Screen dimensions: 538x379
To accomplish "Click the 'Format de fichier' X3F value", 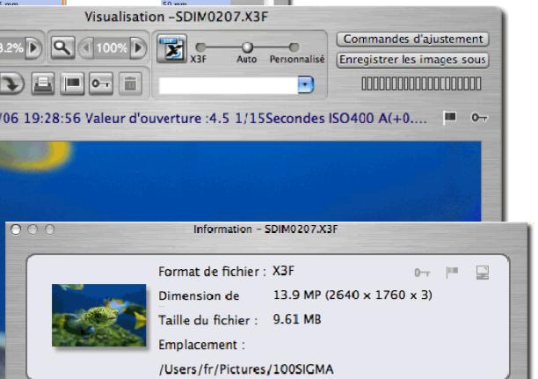I will [x=283, y=271].
